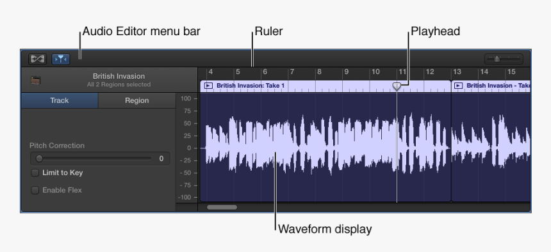The image size is (551, 252).
Task: Click the British Invasion track name
Action: (x=119, y=76)
